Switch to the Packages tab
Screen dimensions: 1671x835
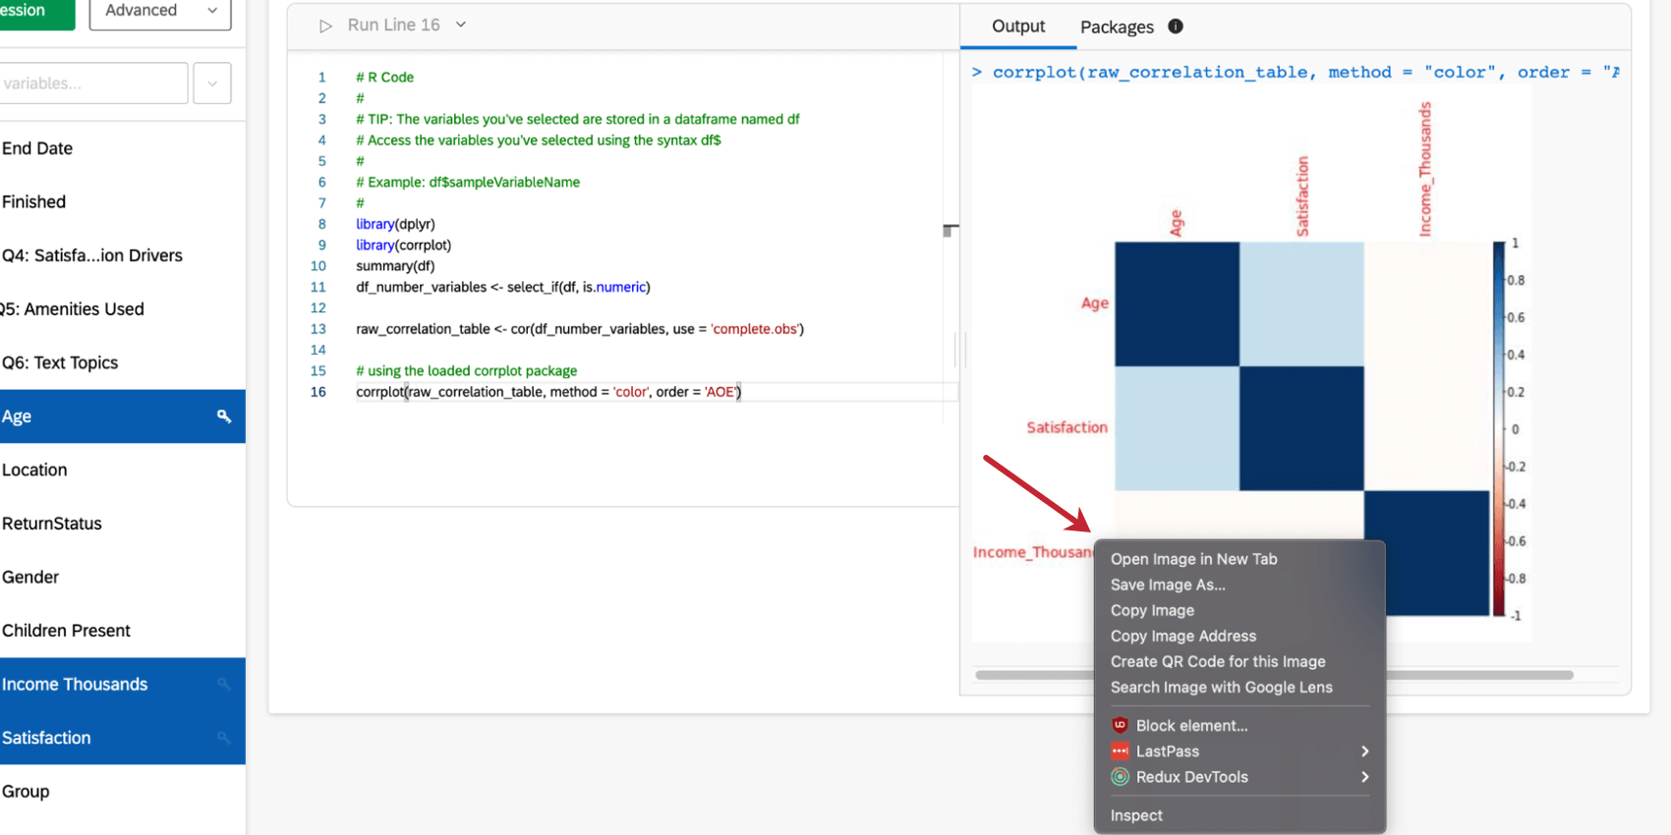[1117, 27]
